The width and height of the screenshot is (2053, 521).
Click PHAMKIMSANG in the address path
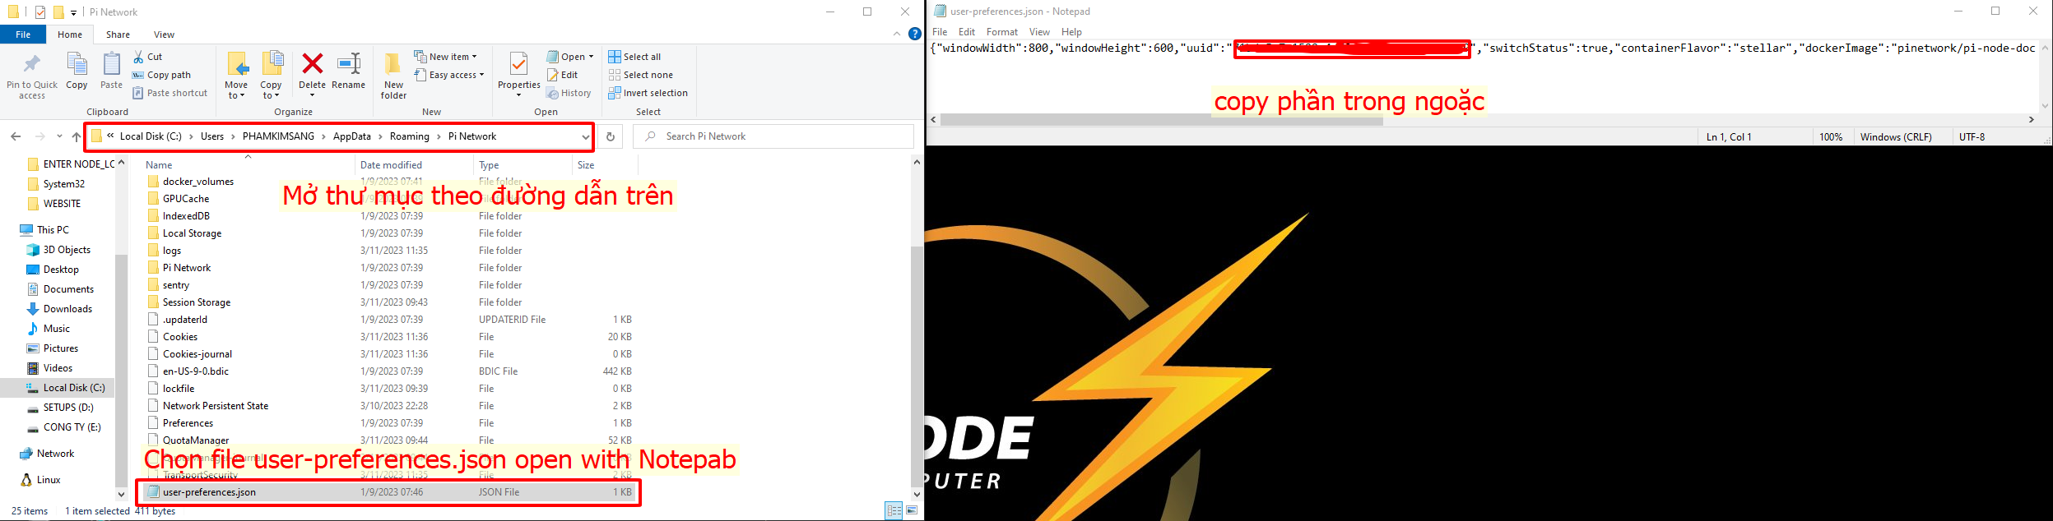tap(278, 136)
